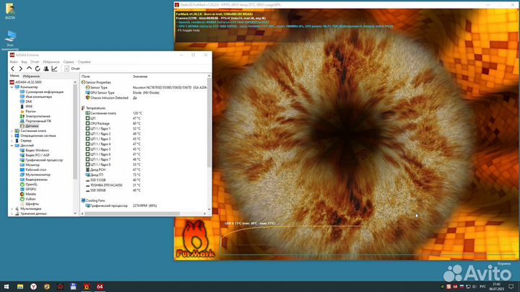520x292 pixels.
Task: Expand the Операционная система tree node
Action: [x=12, y=136]
